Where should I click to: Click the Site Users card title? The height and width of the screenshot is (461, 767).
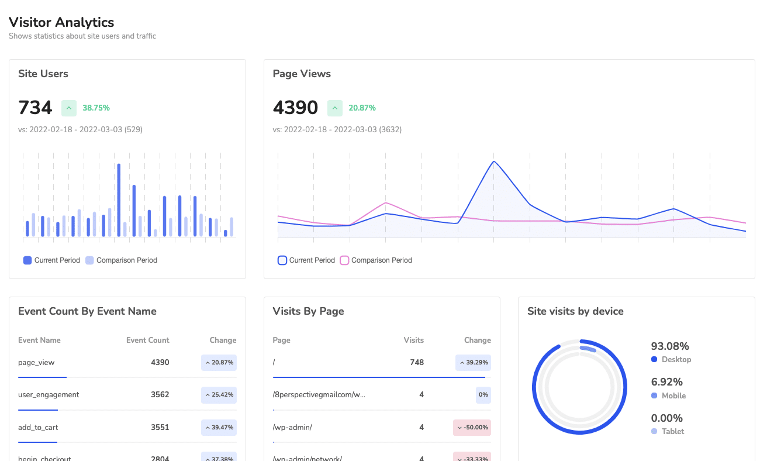43,74
